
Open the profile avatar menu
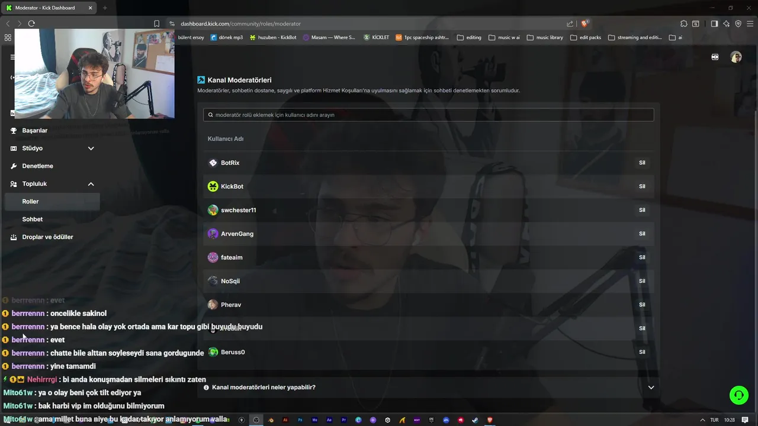[736, 57]
